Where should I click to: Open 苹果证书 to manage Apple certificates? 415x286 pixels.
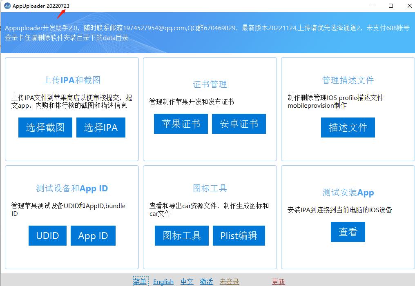tap(181, 124)
